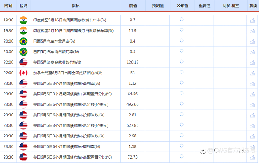Click loading spinner in the 120.18 row
The image size is (259, 163).
(x=181, y=62)
